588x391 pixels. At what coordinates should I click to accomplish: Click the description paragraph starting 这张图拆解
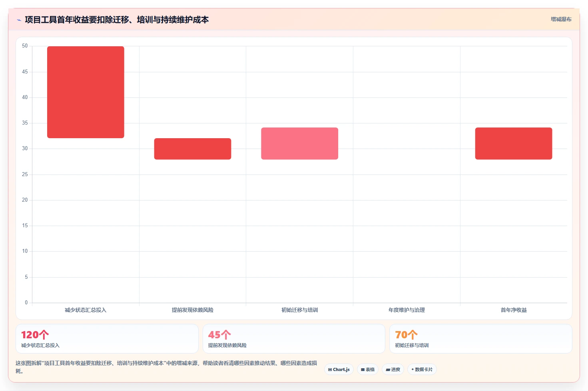[166, 367]
